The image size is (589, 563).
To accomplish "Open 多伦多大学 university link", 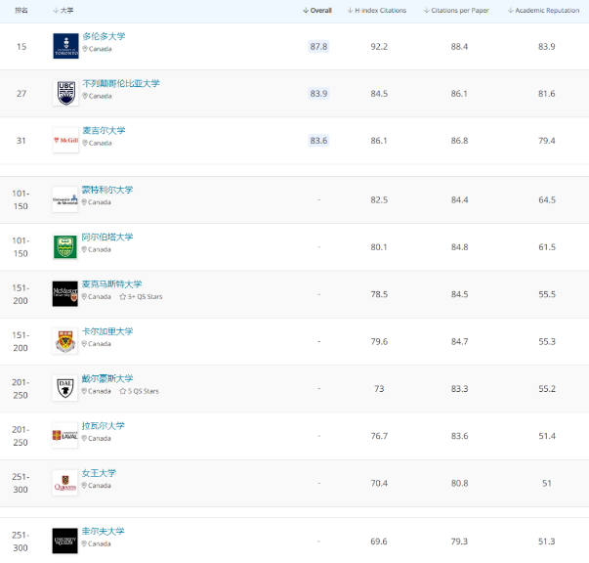I will click(104, 36).
